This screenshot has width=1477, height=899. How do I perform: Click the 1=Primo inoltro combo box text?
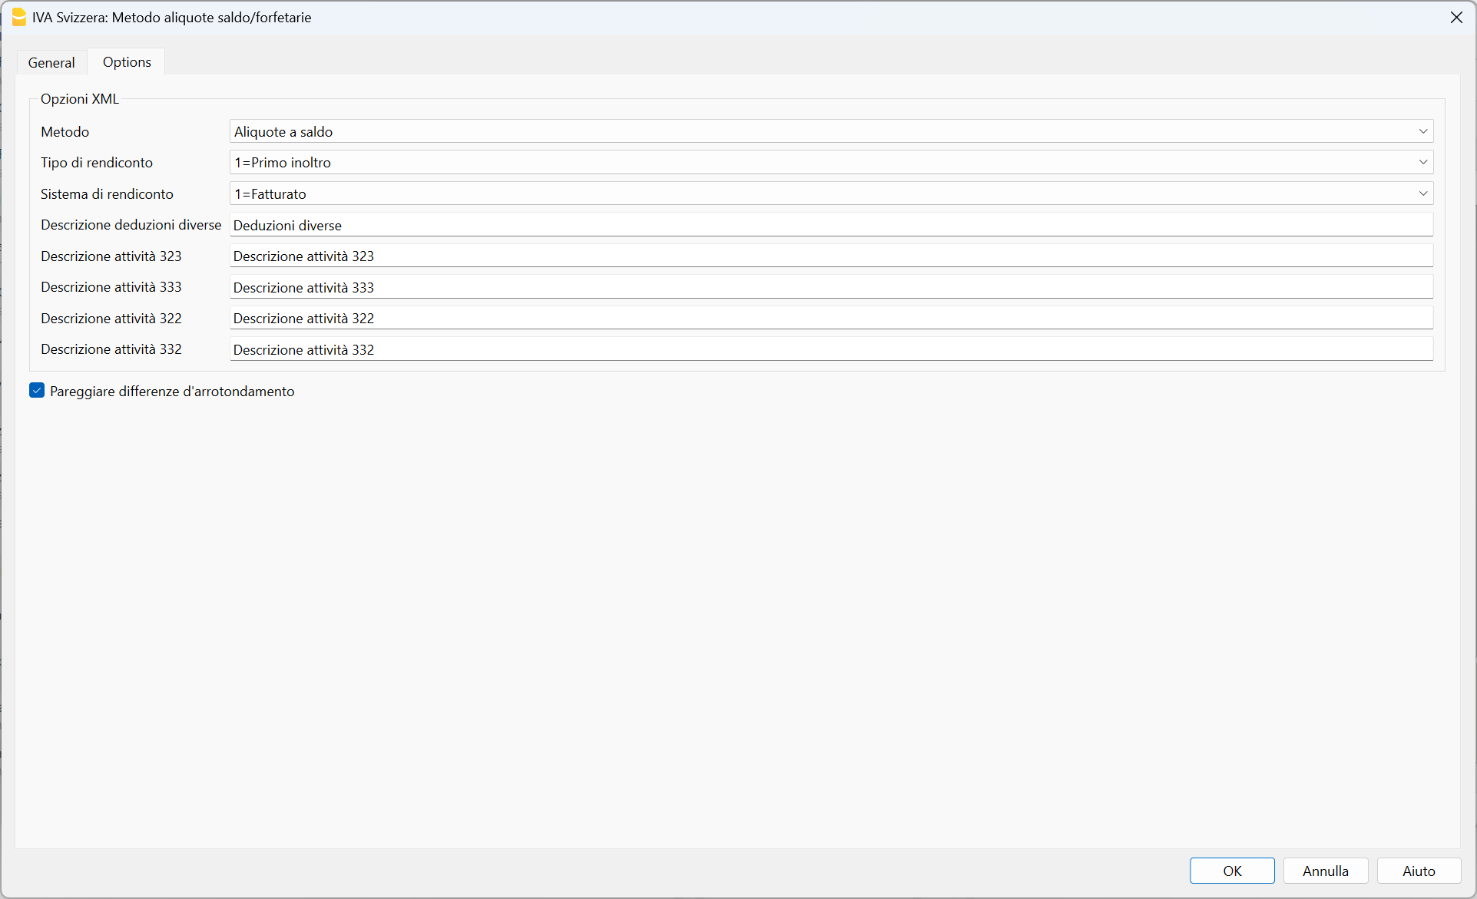pyautogui.click(x=283, y=162)
